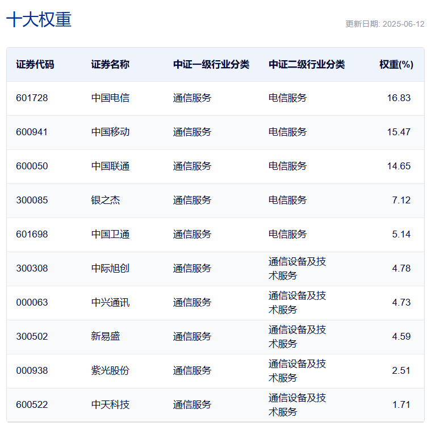Viewport: 431px width, 430px height.
Task: Click the 证券代码 column header
Action: point(35,64)
